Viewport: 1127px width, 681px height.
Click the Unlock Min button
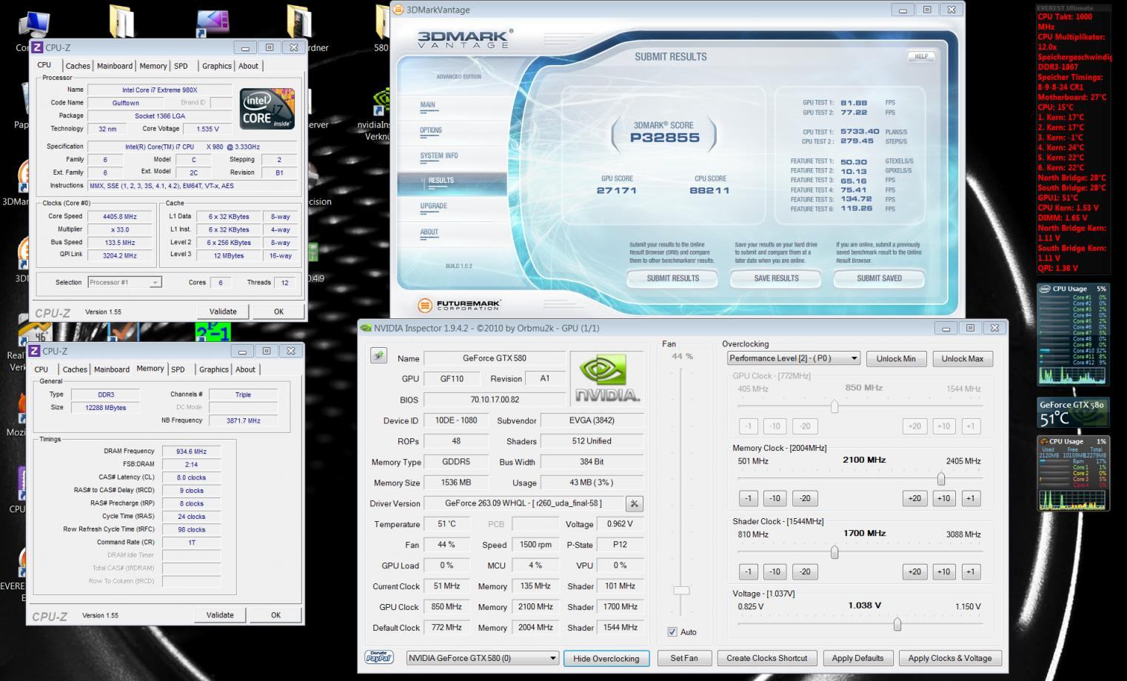(896, 358)
